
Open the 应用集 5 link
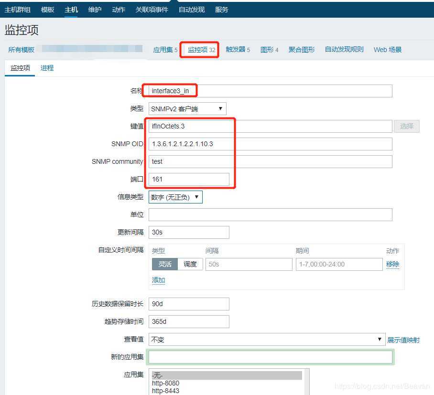165,50
